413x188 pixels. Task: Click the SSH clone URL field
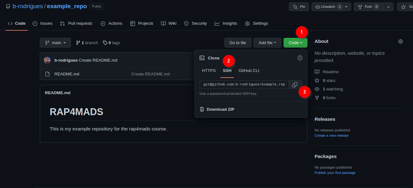[x=244, y=84]
